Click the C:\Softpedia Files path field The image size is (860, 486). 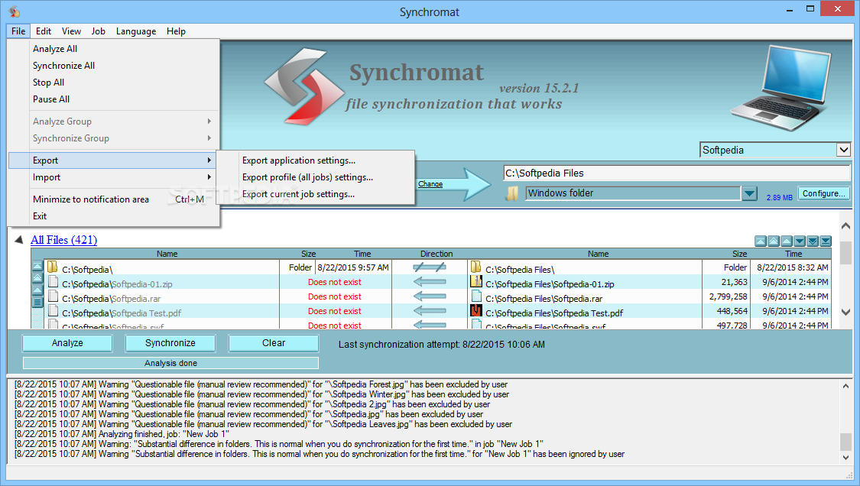tap(677, 173)
